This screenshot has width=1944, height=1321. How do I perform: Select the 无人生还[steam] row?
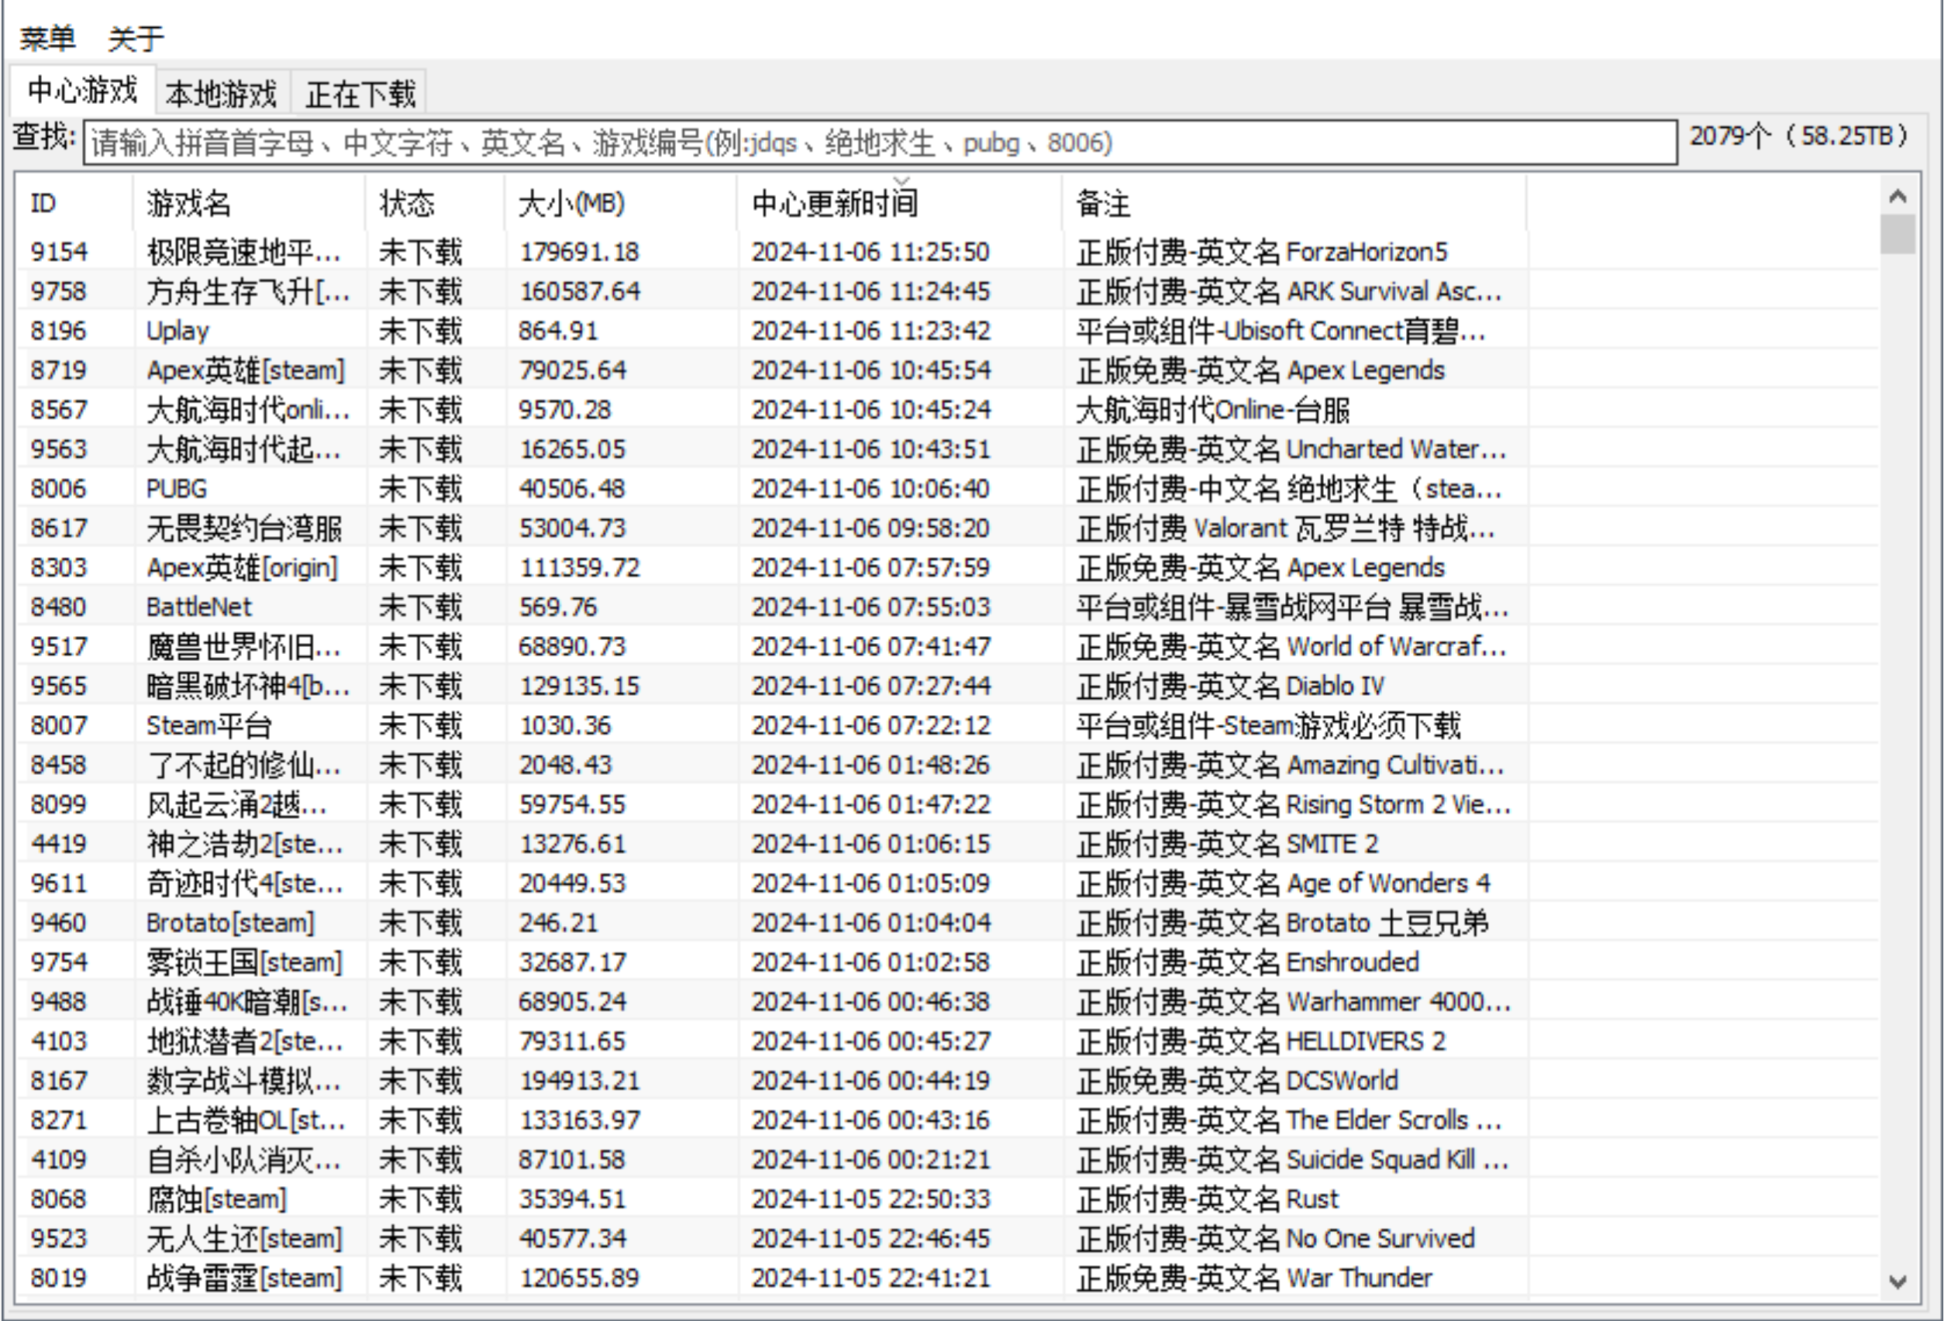tap(947, 1238)
